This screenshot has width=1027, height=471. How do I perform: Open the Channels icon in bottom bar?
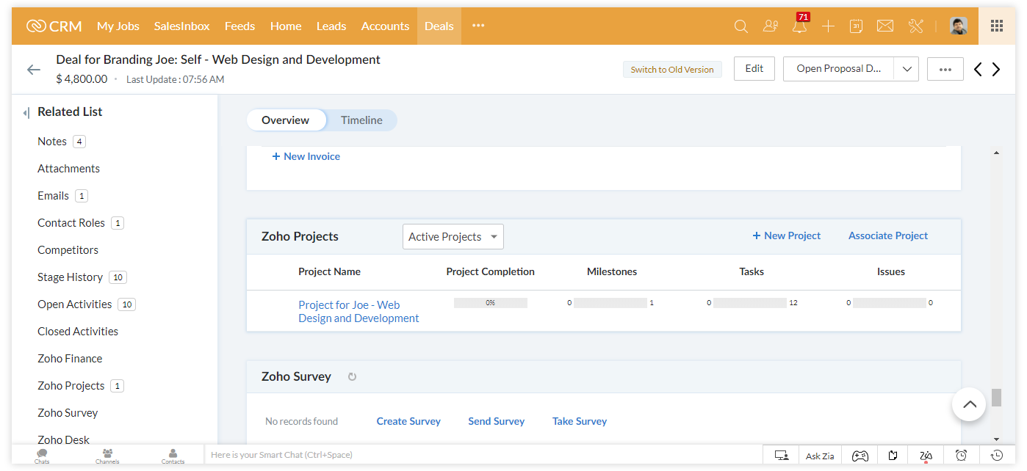coord(107,456)
